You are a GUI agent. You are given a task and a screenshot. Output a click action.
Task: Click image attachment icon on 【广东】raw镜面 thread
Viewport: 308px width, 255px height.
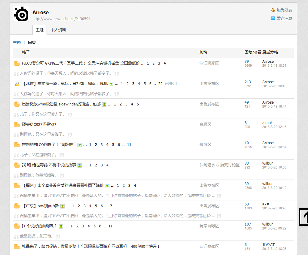(x=63, y=206)
